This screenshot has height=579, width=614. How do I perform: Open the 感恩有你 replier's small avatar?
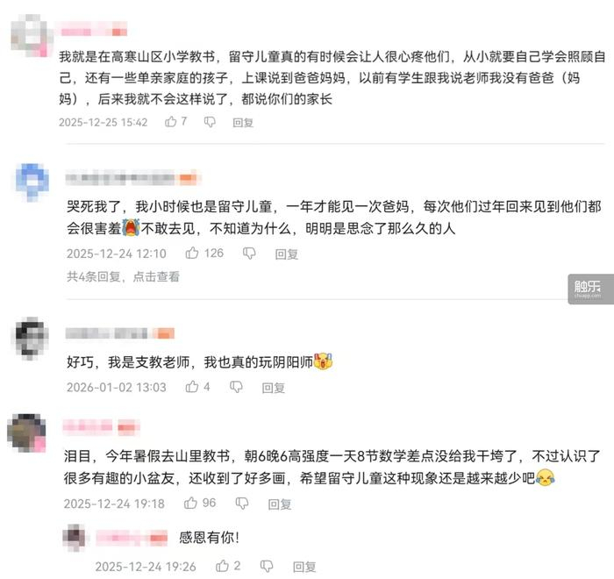coord(75,537)
